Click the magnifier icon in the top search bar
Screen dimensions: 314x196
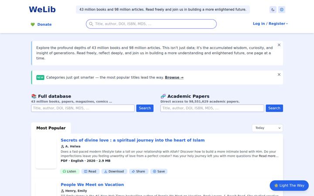[91, 24]
